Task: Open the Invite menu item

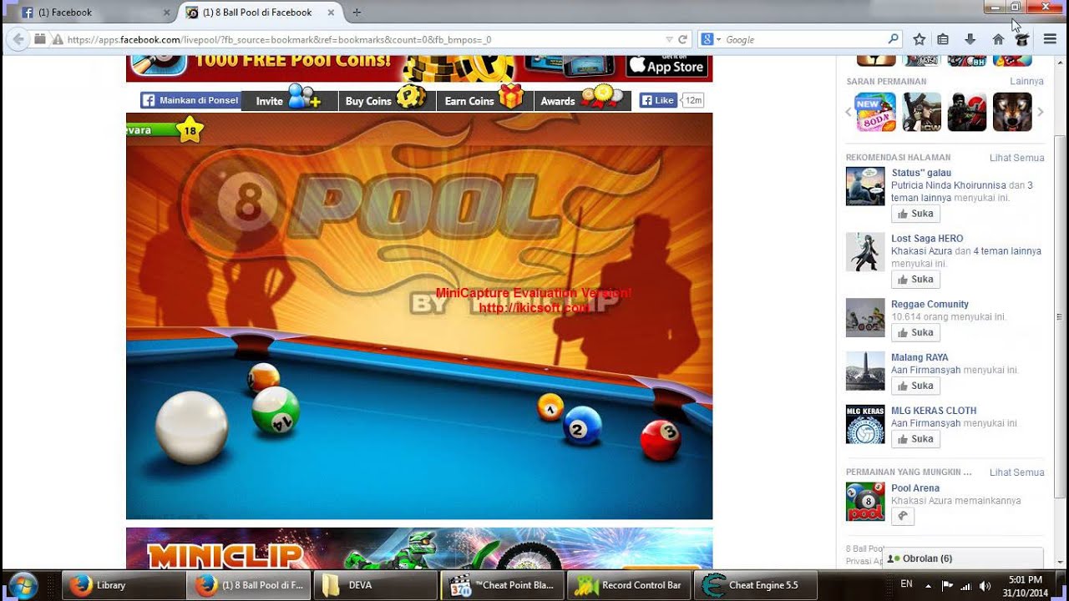Action: point(290,100)
